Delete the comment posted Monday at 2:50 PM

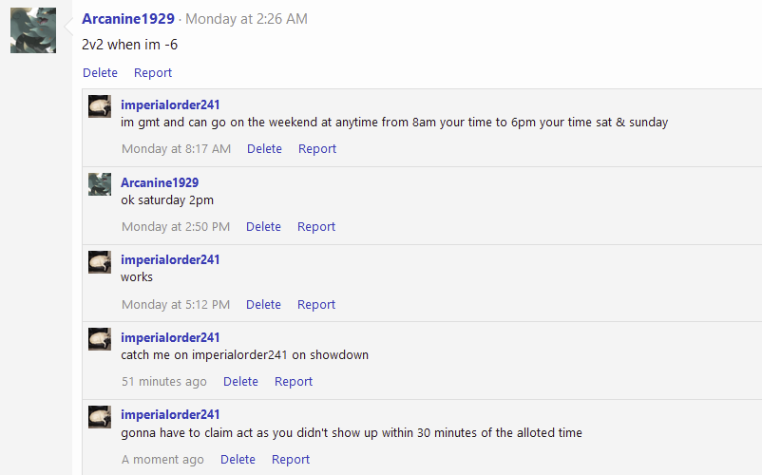pos(263,226)
